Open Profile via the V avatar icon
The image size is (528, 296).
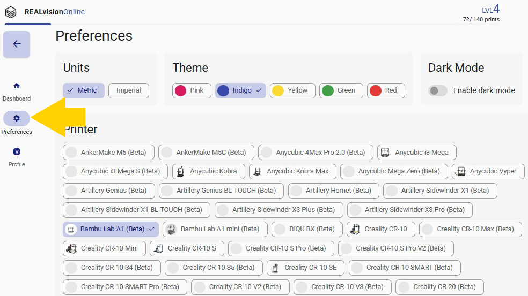pyautogui.click(x=17, y=151)
